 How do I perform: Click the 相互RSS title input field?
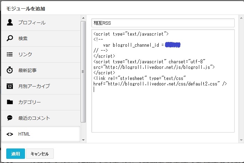[x=163, y=23]
